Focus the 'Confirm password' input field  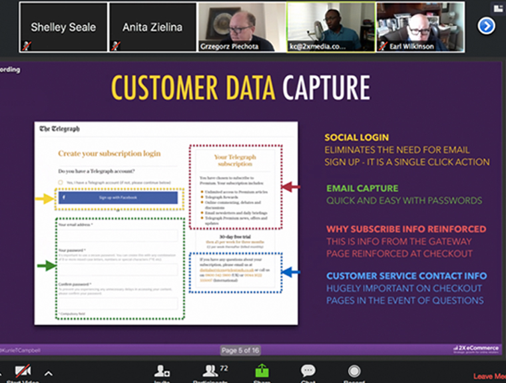coord(118,303)
